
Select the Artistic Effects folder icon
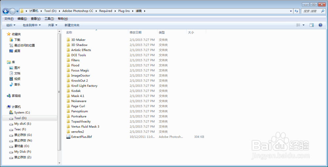point(68,50)
